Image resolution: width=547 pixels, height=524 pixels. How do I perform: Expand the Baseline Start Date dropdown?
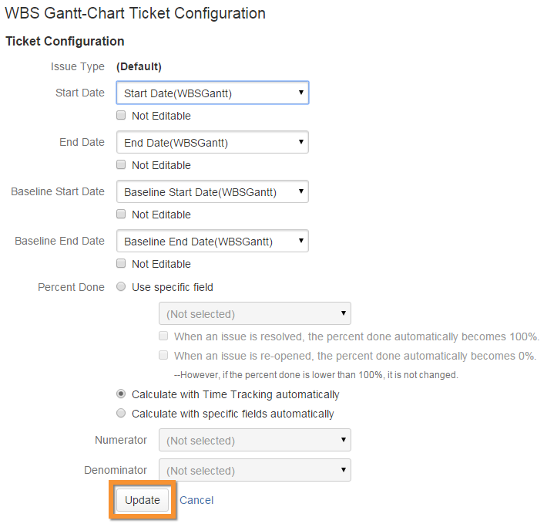(x=212, y=192)
